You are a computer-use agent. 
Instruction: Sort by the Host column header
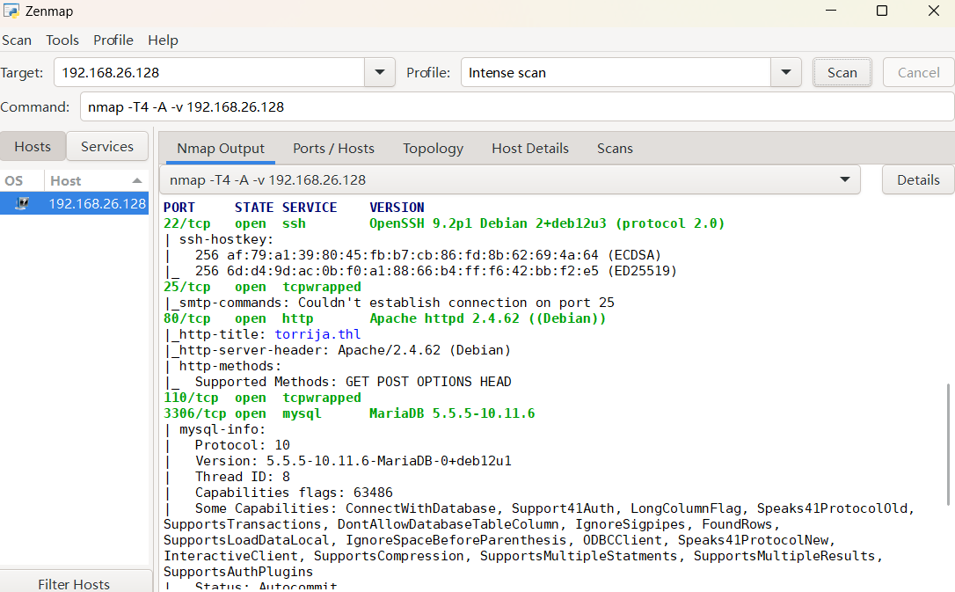pos(96,181)
